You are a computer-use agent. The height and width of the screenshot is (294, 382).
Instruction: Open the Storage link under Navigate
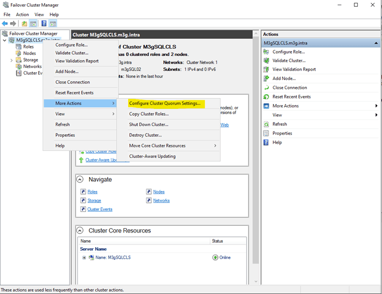[x=94, y=200]
